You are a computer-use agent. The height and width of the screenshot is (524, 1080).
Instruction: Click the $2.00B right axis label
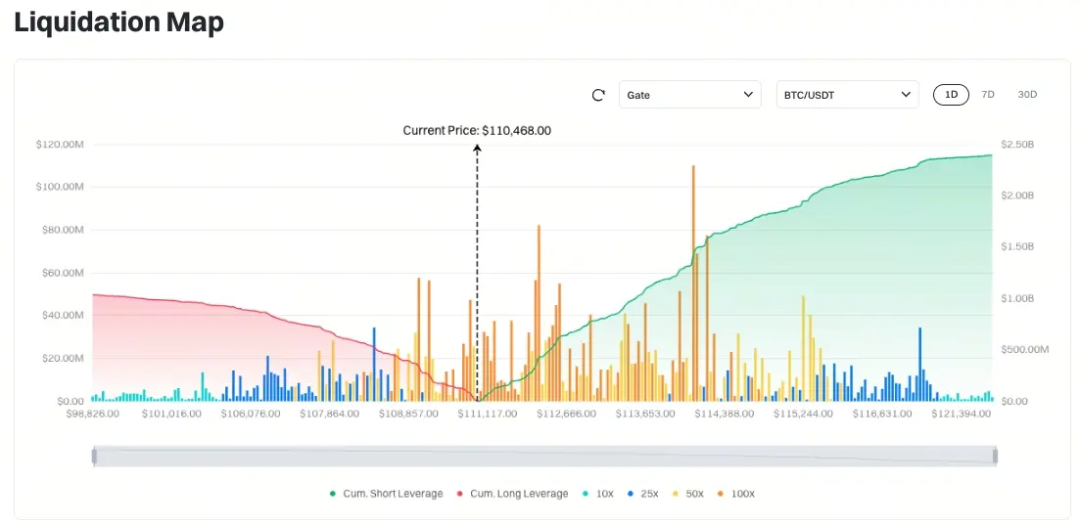(1017, 196)
